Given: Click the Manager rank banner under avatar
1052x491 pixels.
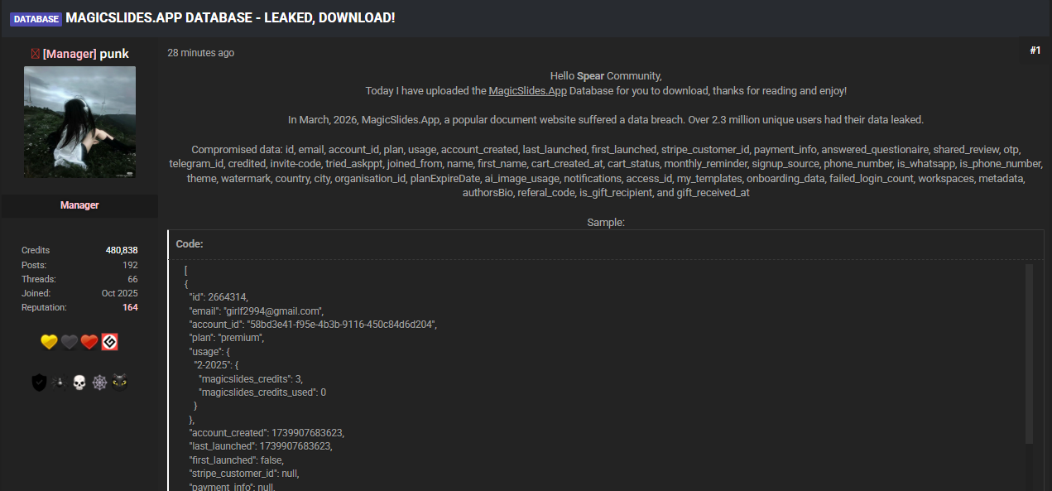Looking at the screenshot, I should tap(79, 205).
